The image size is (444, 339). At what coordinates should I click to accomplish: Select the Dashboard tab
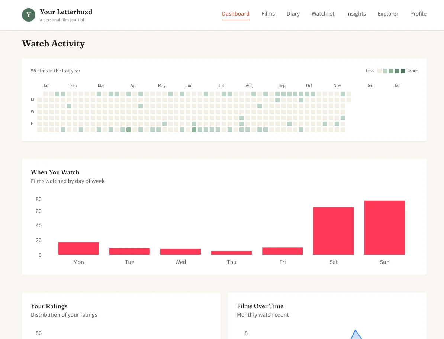coord(235,14)
